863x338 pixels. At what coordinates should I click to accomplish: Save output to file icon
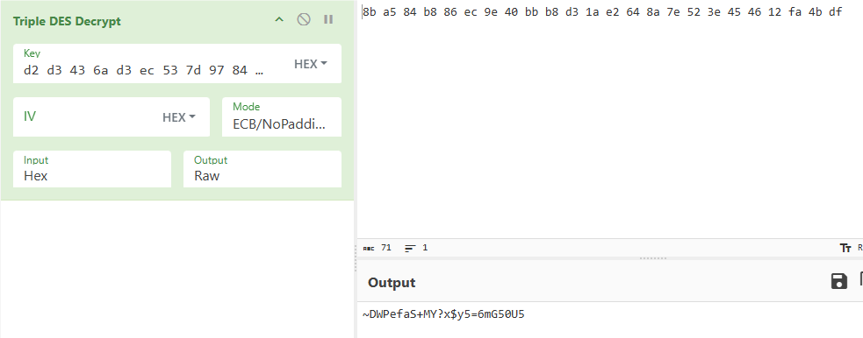pyautogui.click(x=838, y=281)
